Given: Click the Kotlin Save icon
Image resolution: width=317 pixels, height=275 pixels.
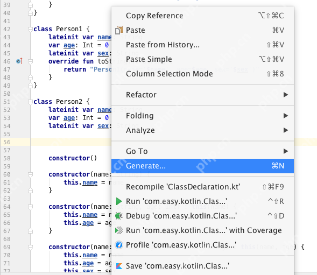Looking at the screenshot, I should [x=119, y=266].
